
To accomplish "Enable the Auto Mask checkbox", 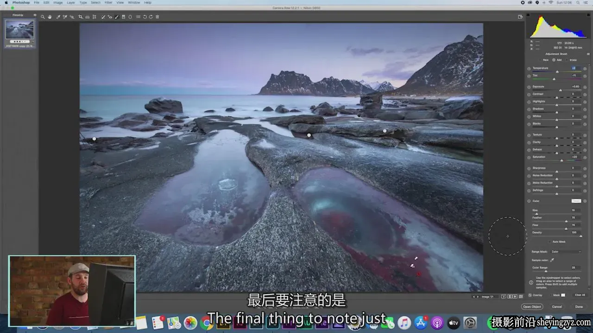I will [x=549, y=241].
